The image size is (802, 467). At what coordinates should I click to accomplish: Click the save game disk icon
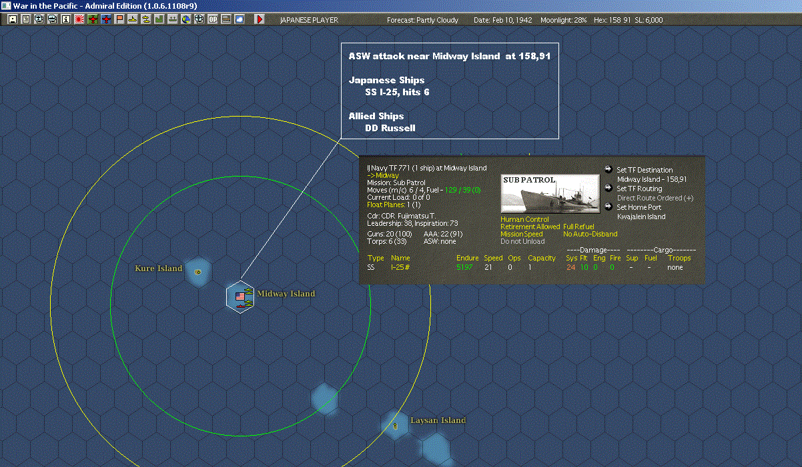13,19
